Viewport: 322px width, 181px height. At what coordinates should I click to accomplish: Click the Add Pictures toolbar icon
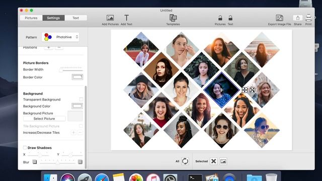click(x=110, y=18)
